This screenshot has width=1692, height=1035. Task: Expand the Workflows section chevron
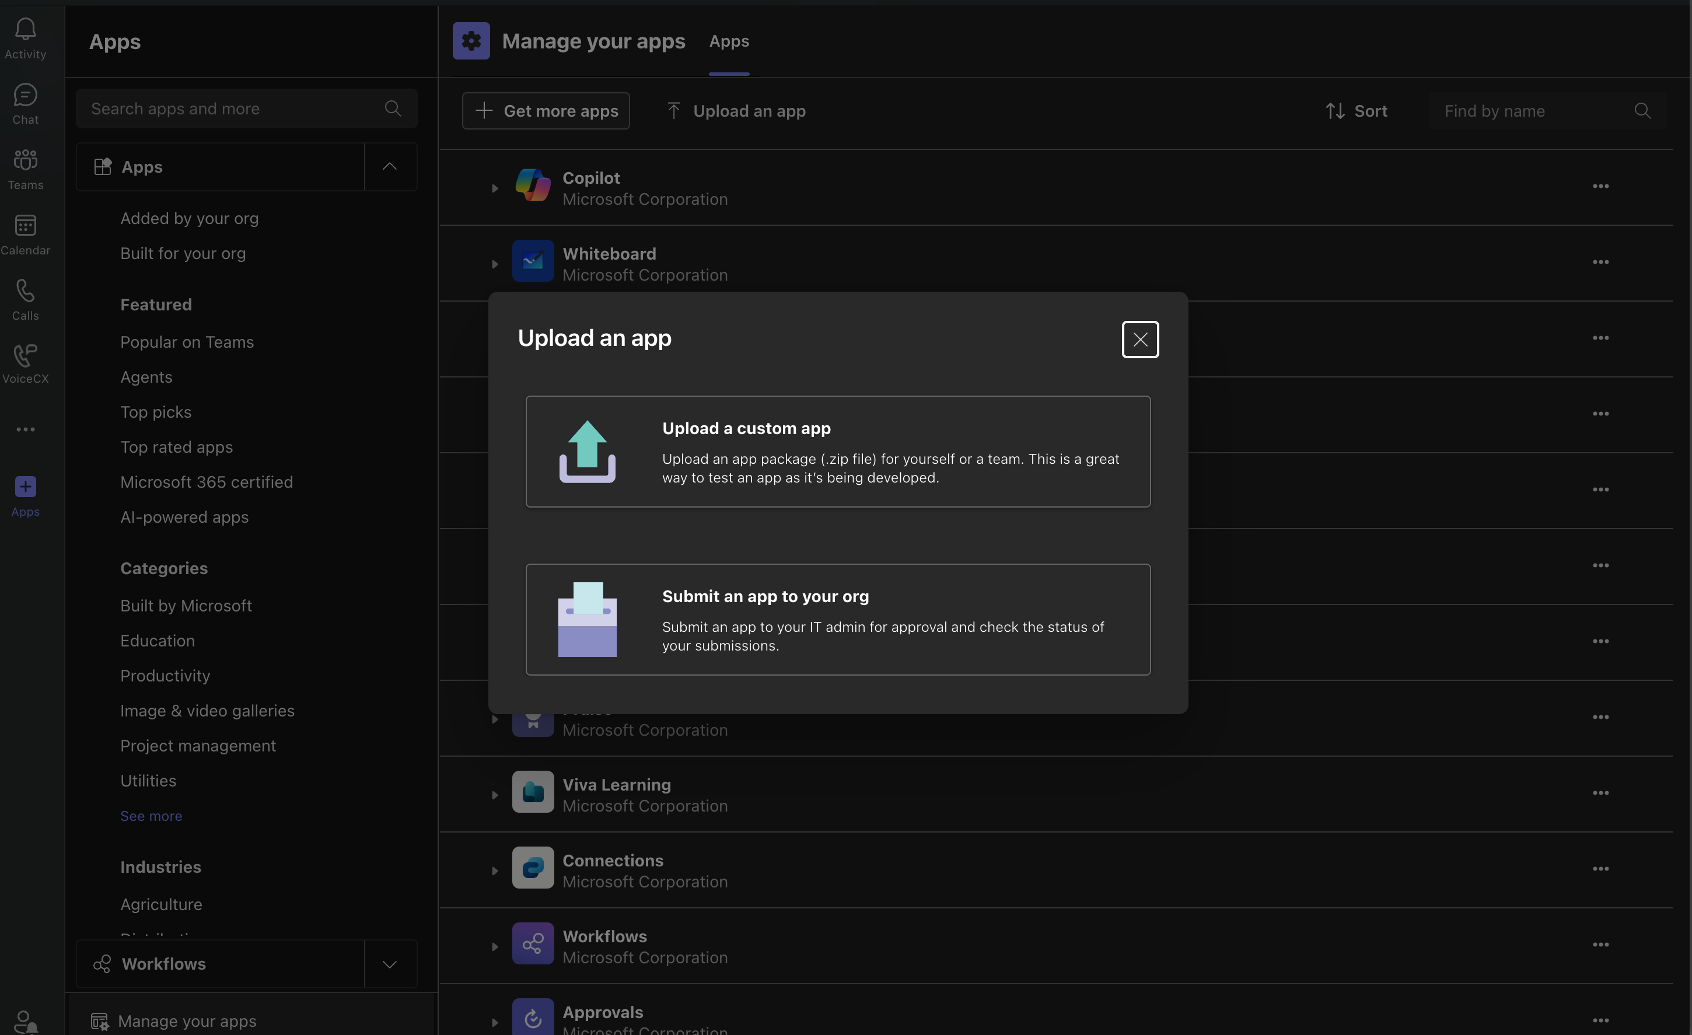[x=389, y=964]
